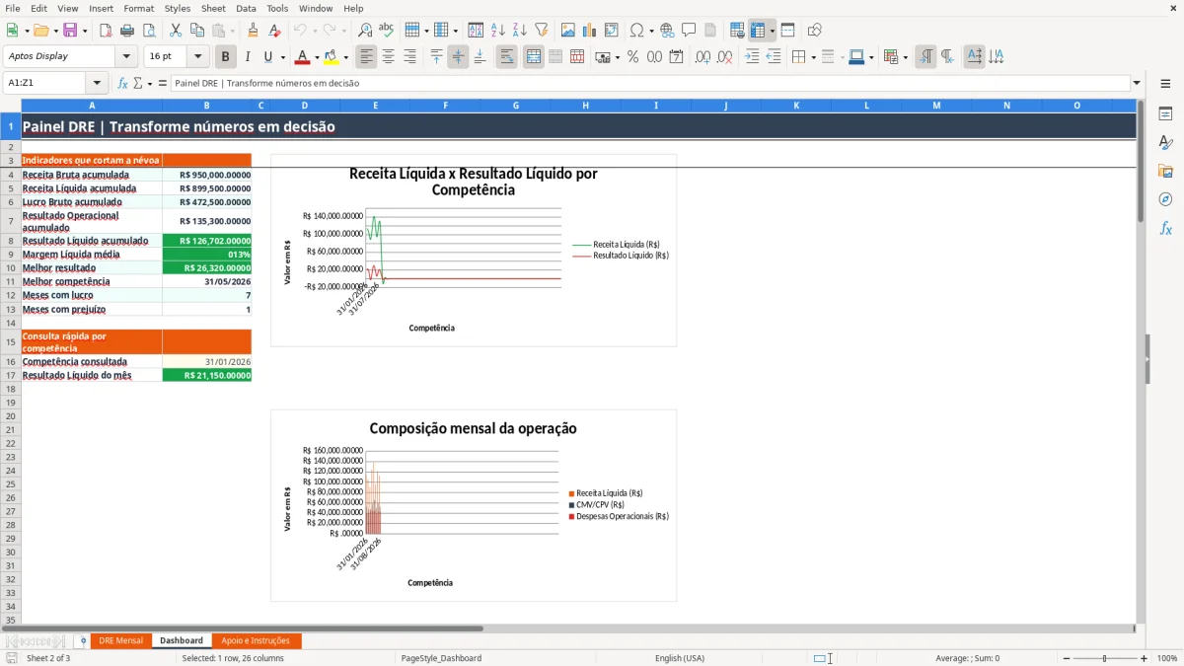
Task: Click 100% zoom level
Action: [x=1167, y=658]
